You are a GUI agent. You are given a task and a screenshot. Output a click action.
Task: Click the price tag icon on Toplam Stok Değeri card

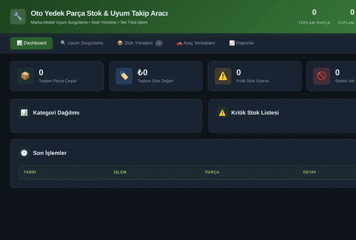[124, 76]
